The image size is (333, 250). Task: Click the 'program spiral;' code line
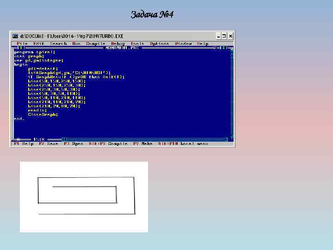point(35,52)
